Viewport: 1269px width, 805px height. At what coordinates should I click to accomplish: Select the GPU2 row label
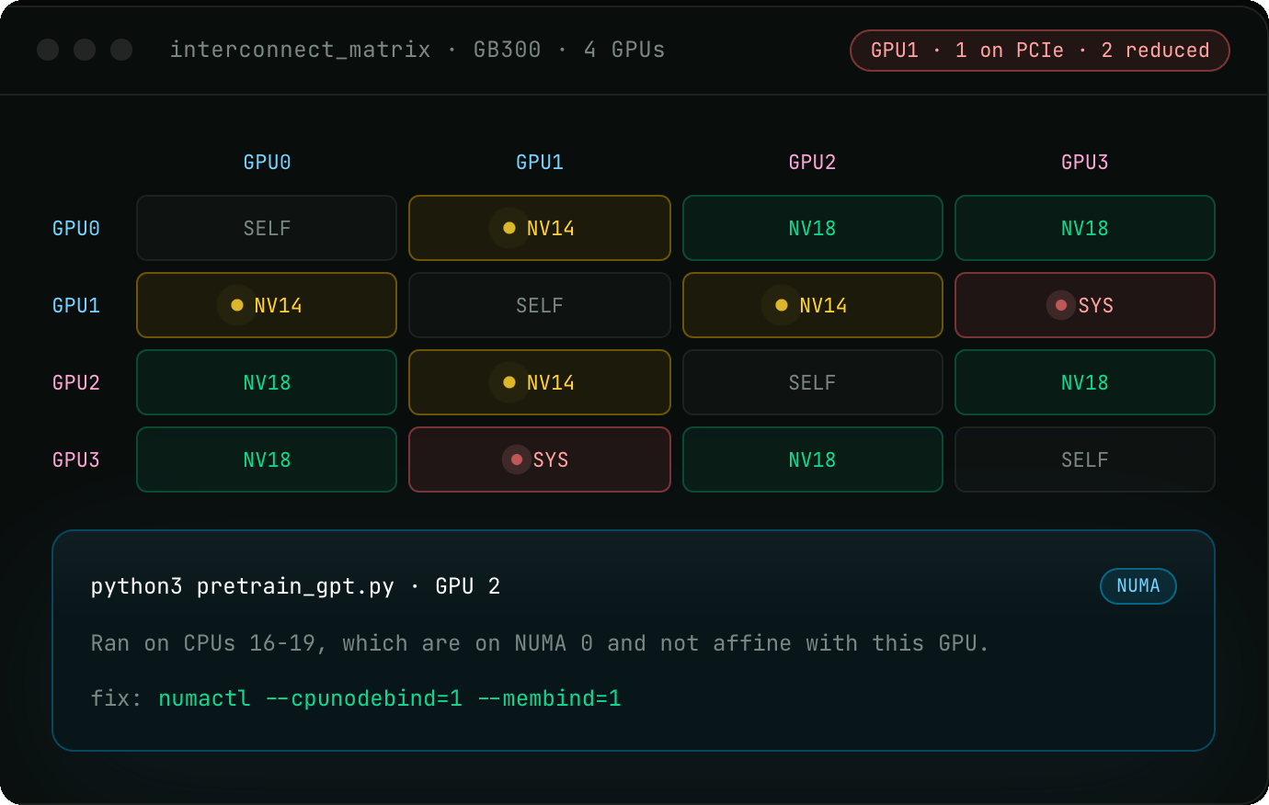tap(76, 382)
